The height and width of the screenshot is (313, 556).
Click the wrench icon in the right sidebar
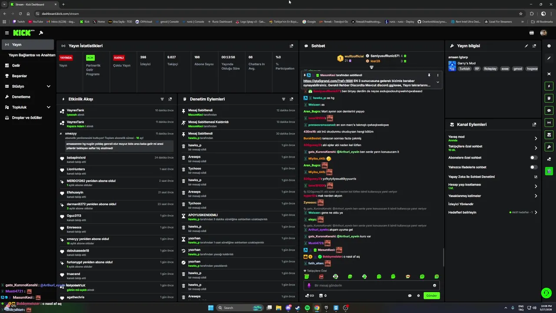[x=549, y=147]
